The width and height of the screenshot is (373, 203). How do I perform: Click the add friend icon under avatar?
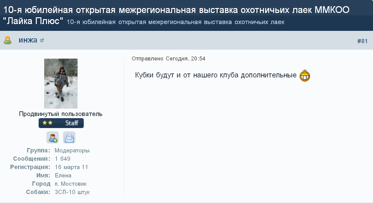(52, 138)
